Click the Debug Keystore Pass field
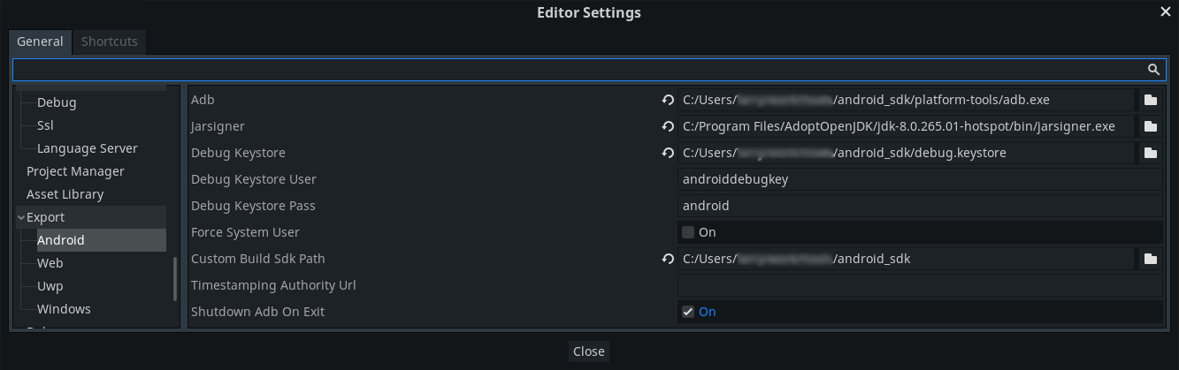Viewport: 1179px width, 370px height. (x=920, y=206)
